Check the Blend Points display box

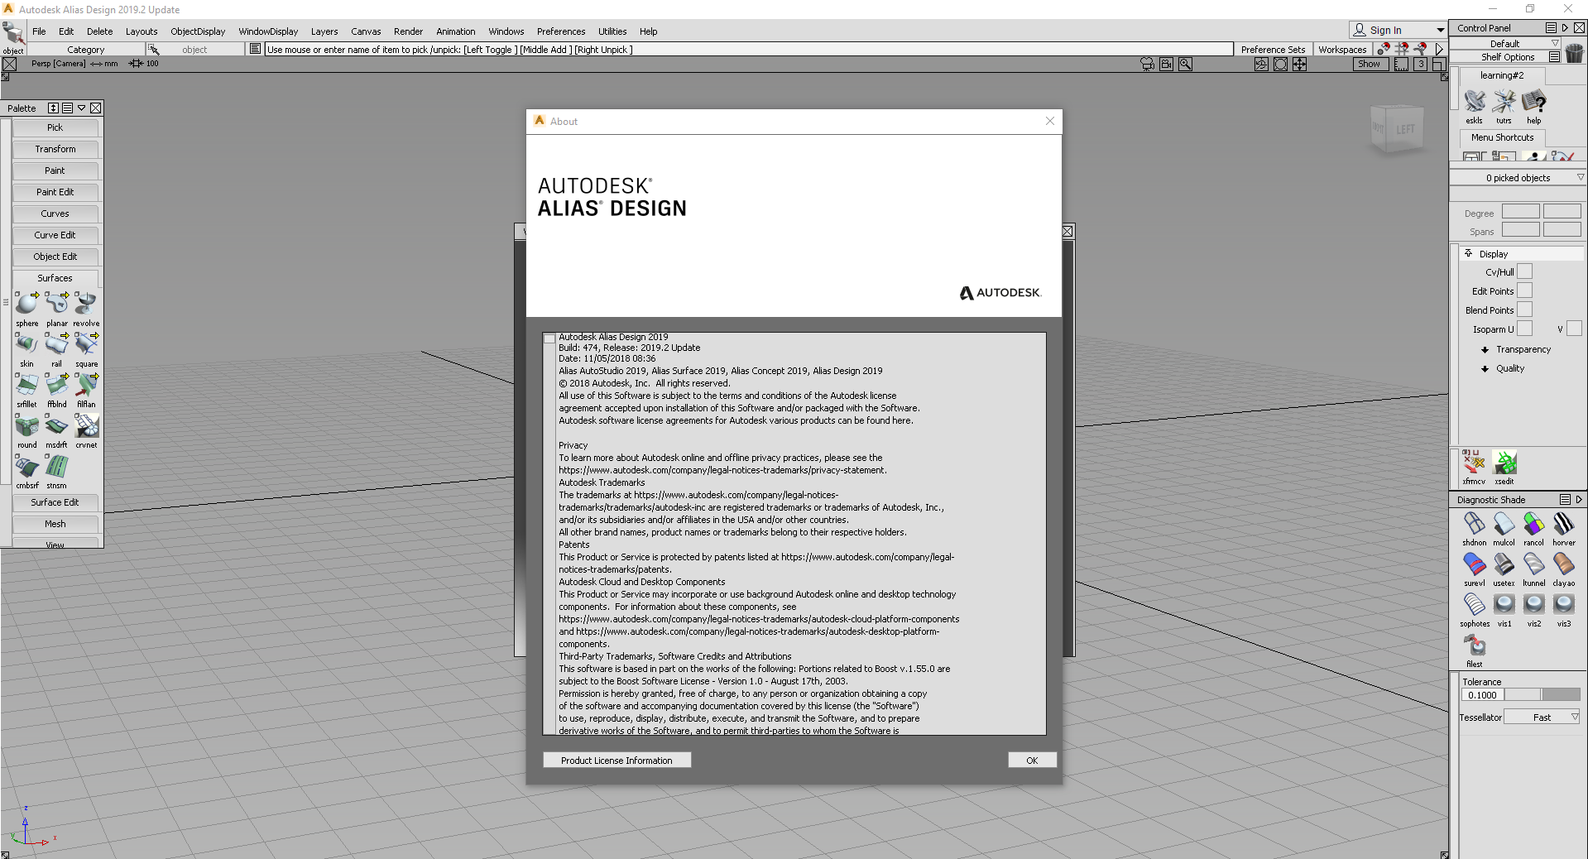(1524, 310)
